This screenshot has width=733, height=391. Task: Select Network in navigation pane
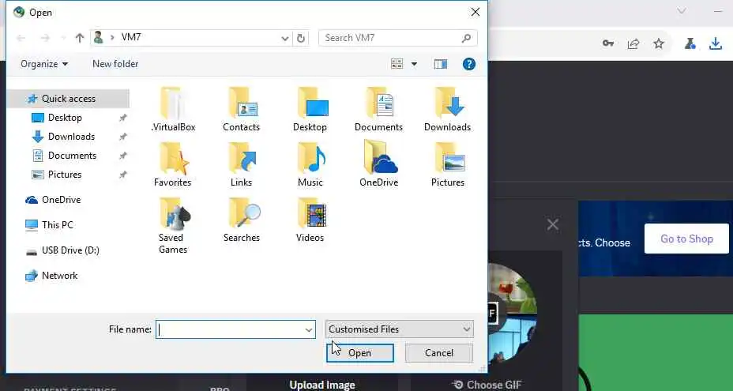[x=59, y=276]
